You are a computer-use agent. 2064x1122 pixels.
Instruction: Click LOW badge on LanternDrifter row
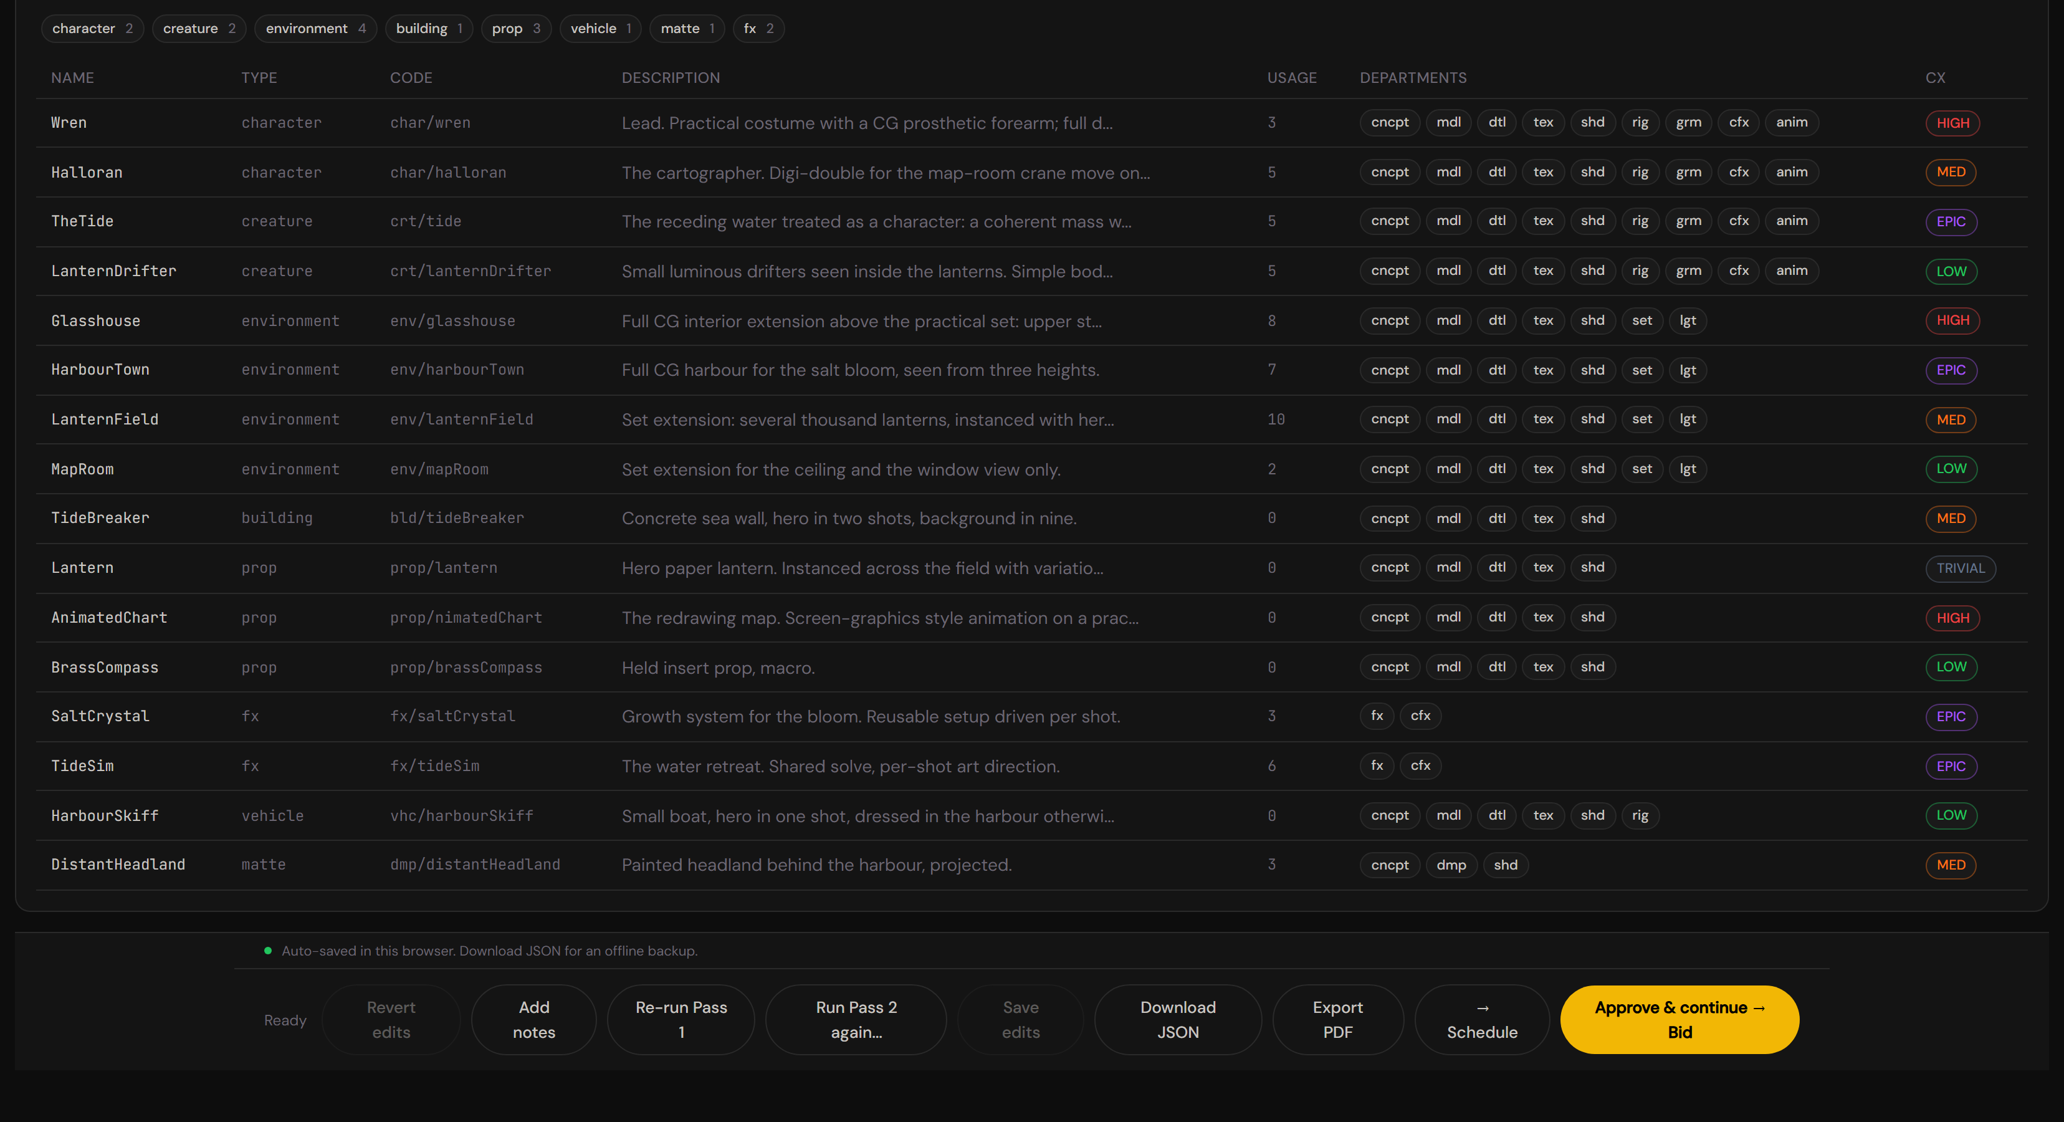click(1951, 271)
